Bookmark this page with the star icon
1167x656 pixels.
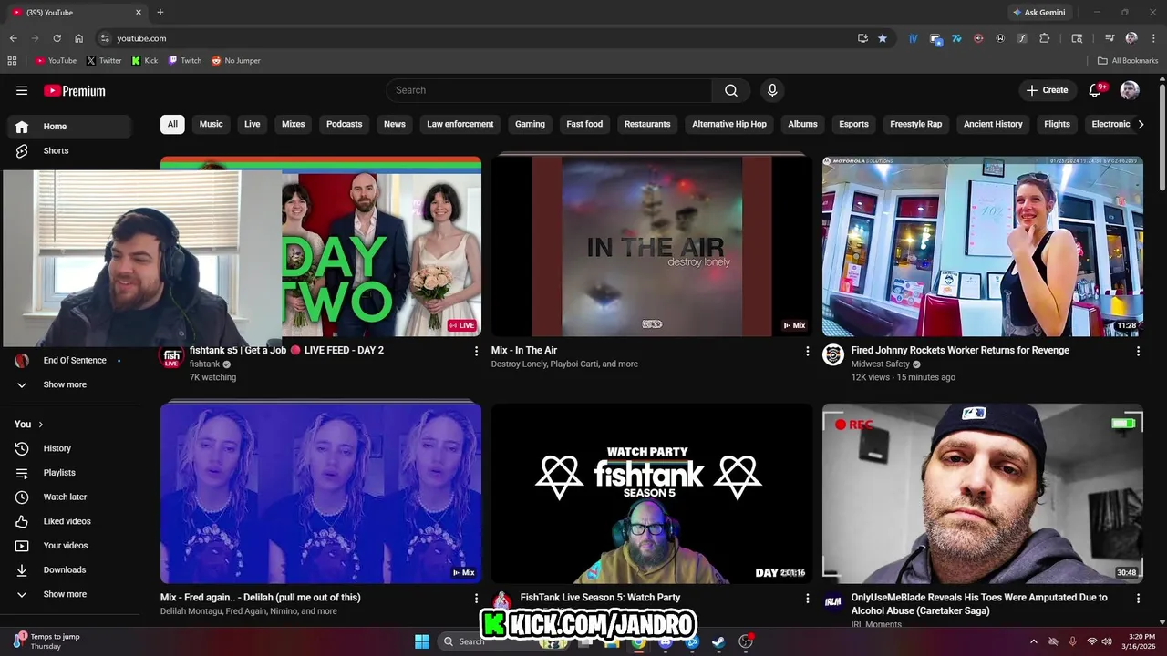tap(882, 38)
